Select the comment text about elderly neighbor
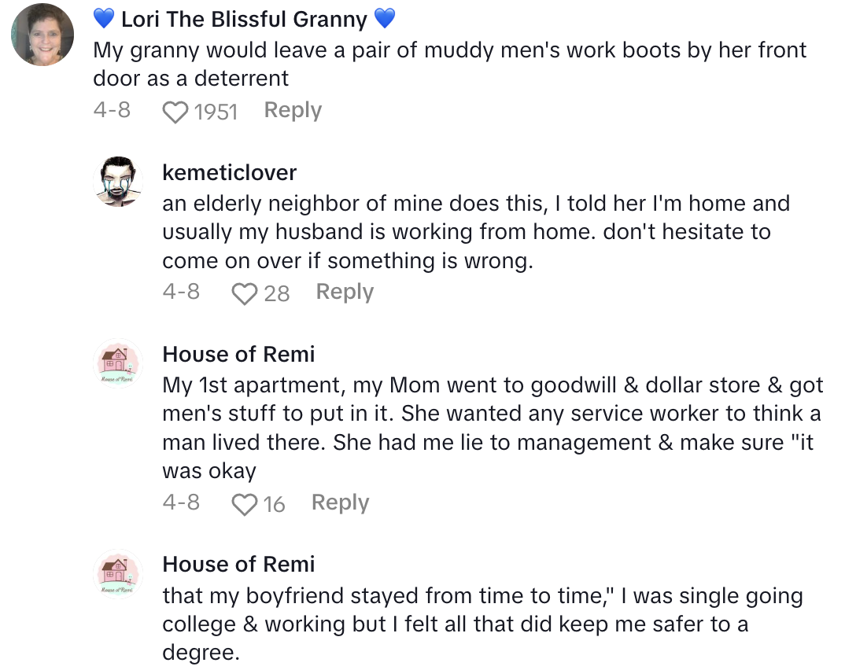Image resolution: width=845 pixels, height=670 pixels. (475, 232)
